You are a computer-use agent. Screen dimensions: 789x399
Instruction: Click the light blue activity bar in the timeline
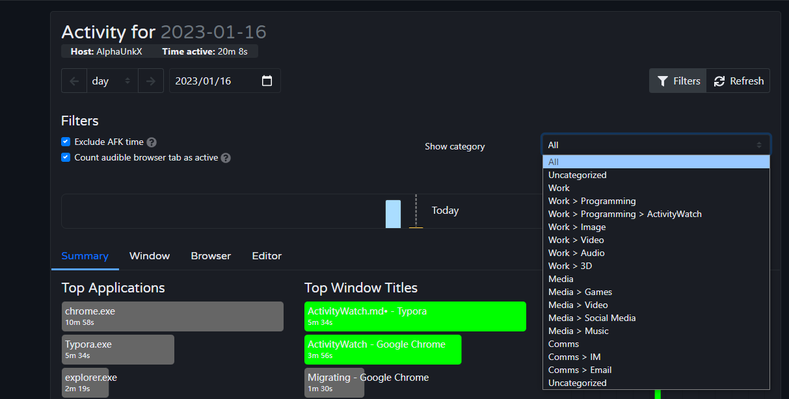pos(393,214)
